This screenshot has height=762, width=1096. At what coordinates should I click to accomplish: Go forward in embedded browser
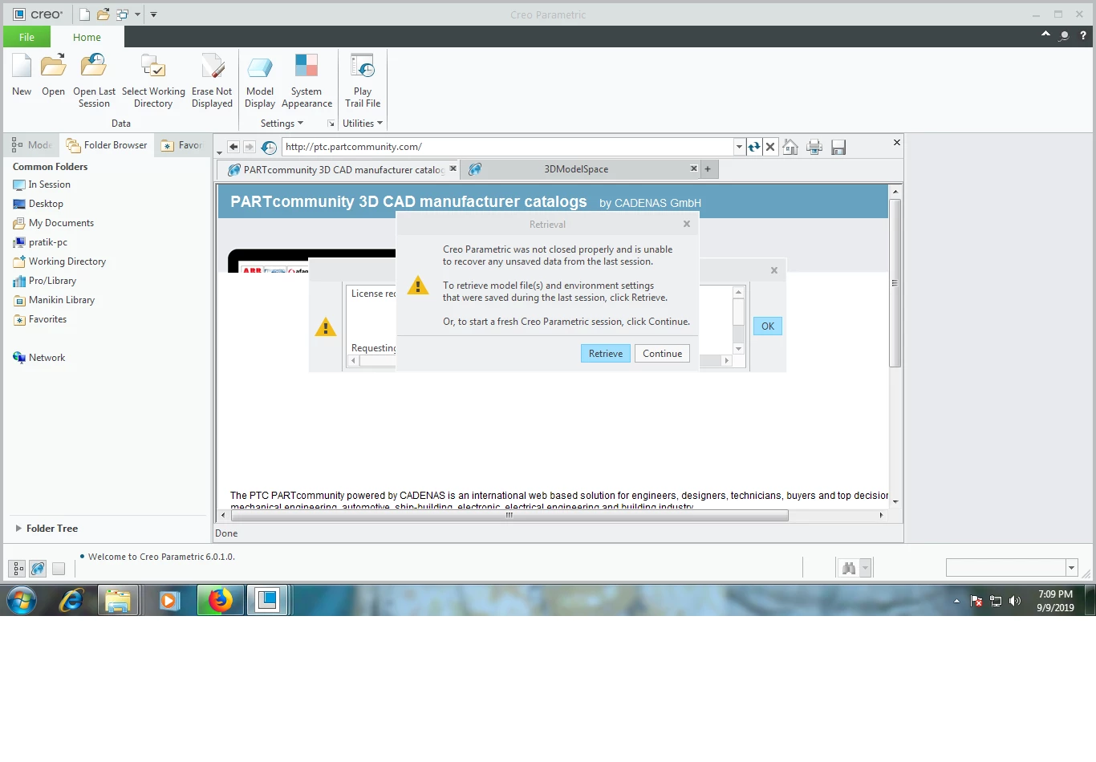250,147
